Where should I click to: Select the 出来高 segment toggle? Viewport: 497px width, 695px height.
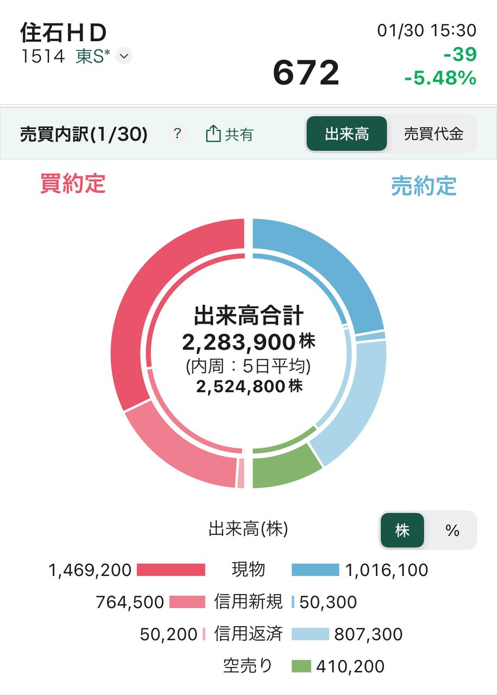coord(346,134)
